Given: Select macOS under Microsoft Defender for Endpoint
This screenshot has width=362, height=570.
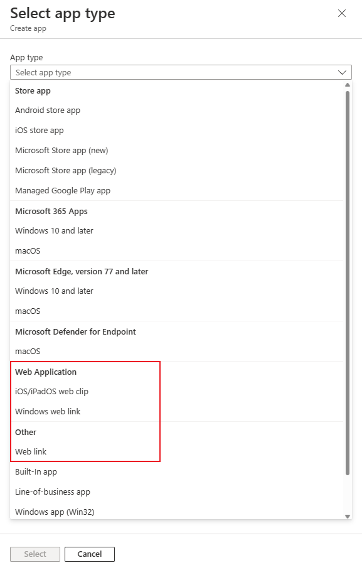Looking at the screenshot, I should click(28, 351).
